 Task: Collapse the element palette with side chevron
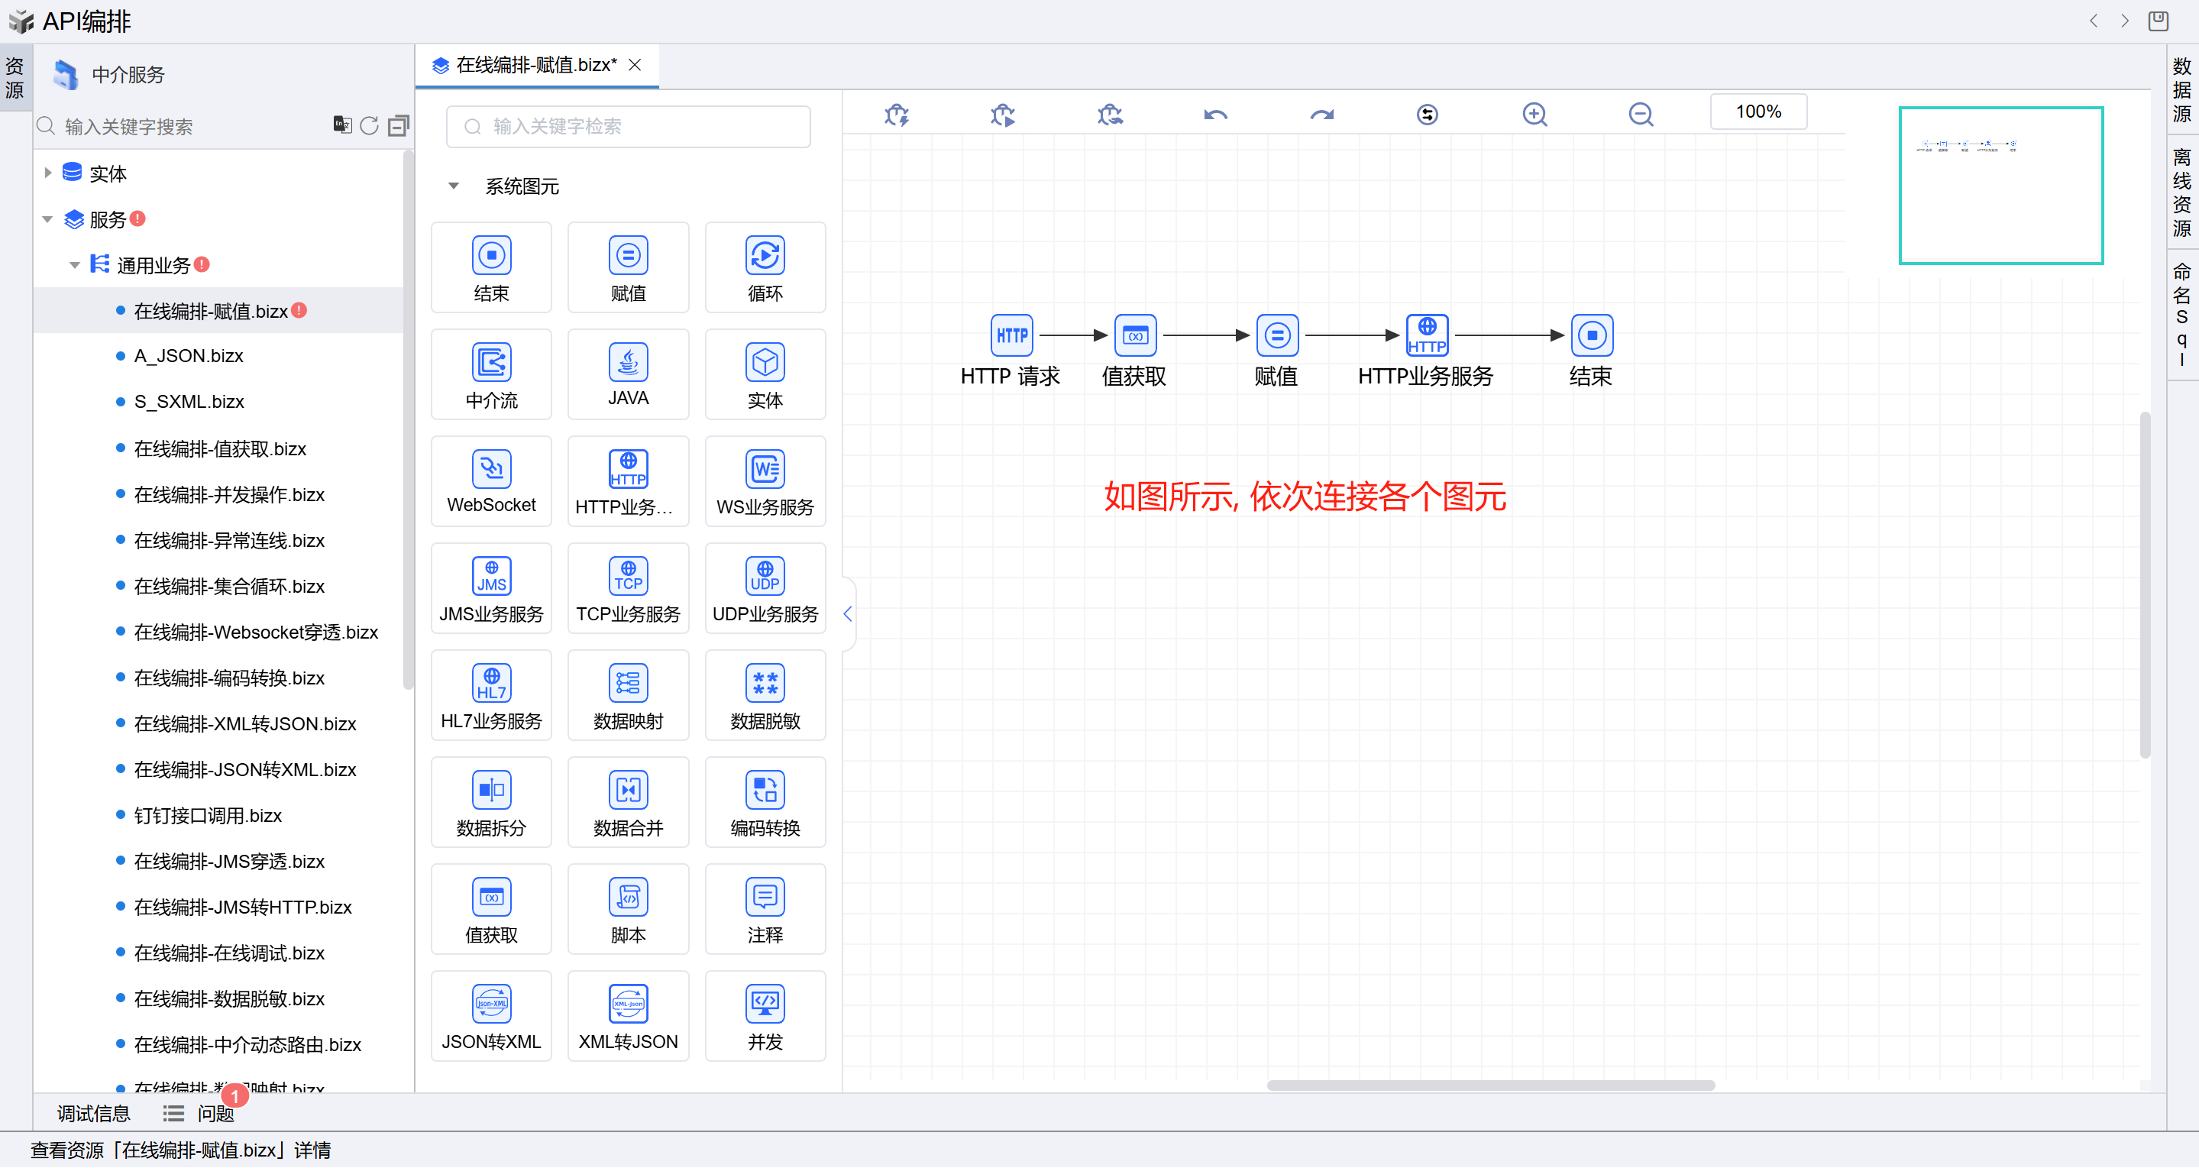[848, 613]
